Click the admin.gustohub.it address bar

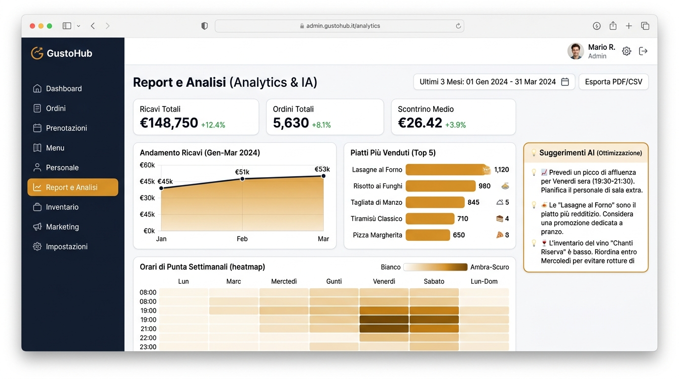[339, 26]
